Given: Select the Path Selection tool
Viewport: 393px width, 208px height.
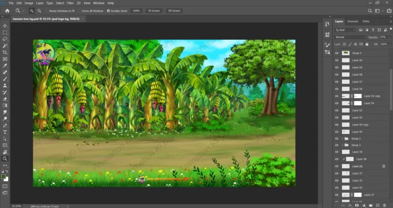Looking at the screenshot, I should [4, 138].
